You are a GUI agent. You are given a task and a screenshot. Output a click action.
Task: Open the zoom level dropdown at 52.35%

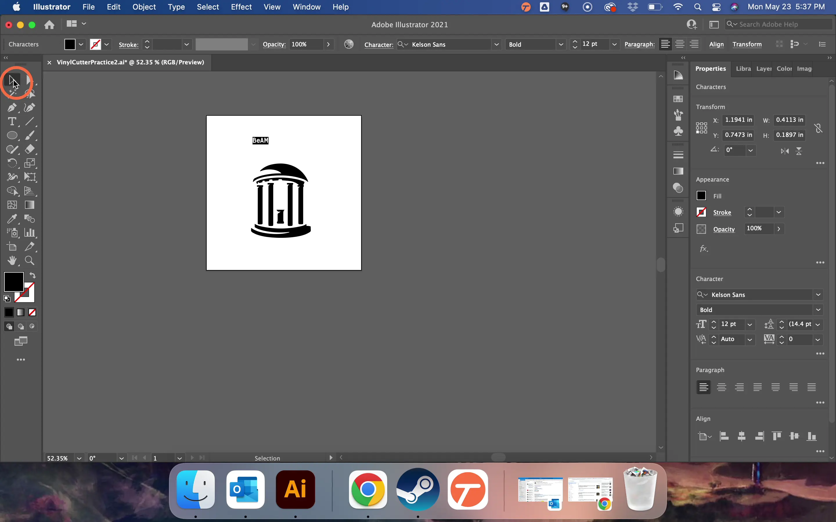pos(79,458)
